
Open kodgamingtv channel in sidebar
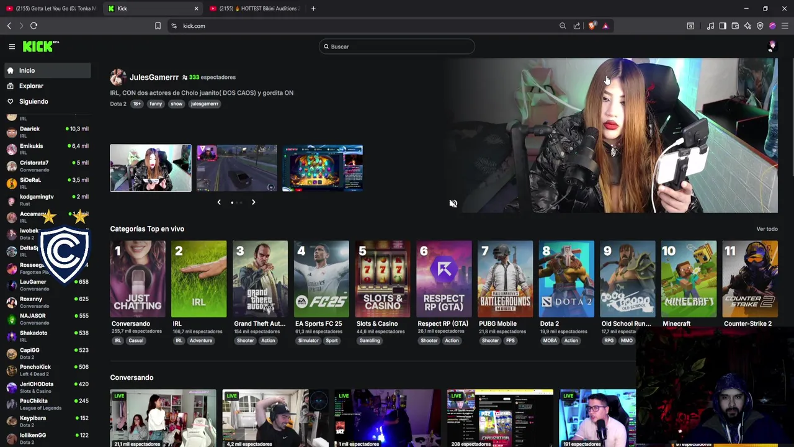[x=47, y=200]
